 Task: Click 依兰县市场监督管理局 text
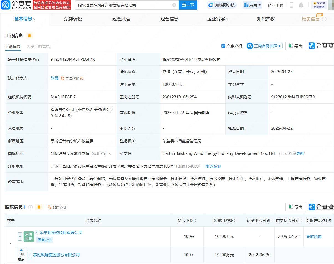click(182, 141)
